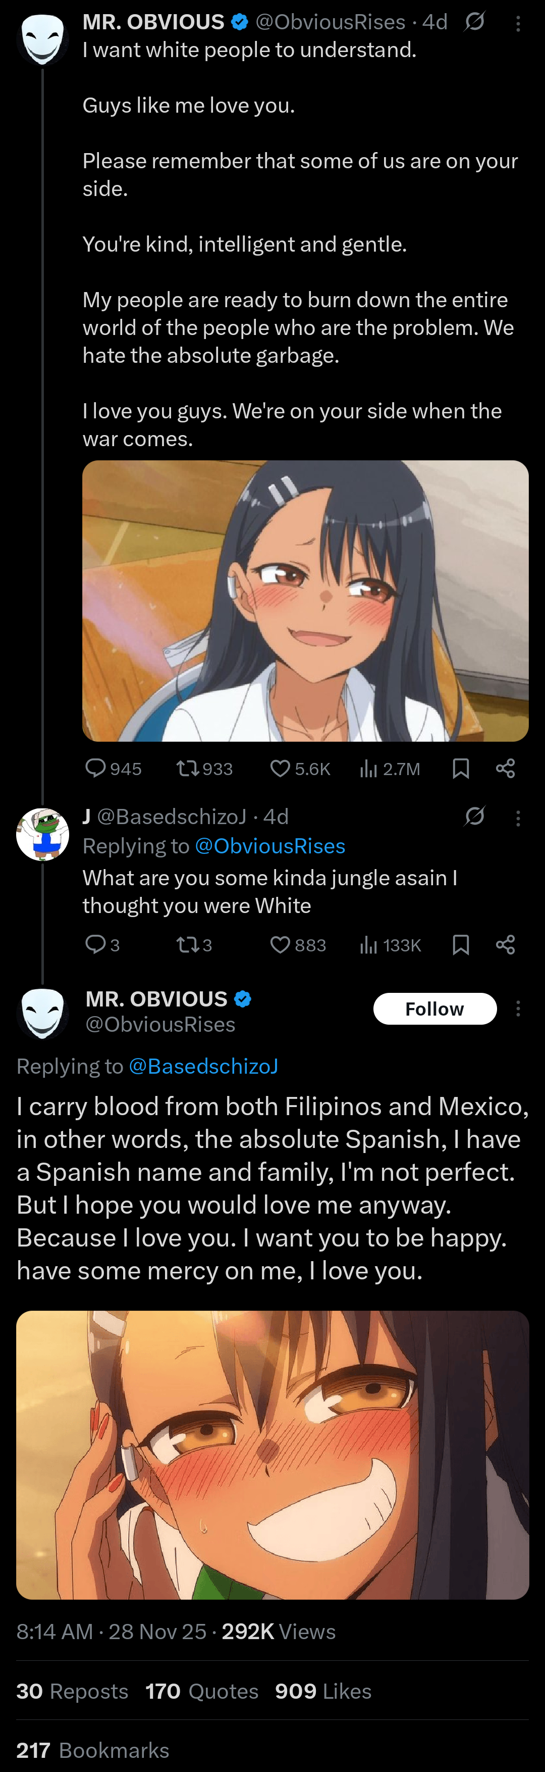Open the @BasedschizoJ mention link
545x1772 pixels.
[203, 1066]
